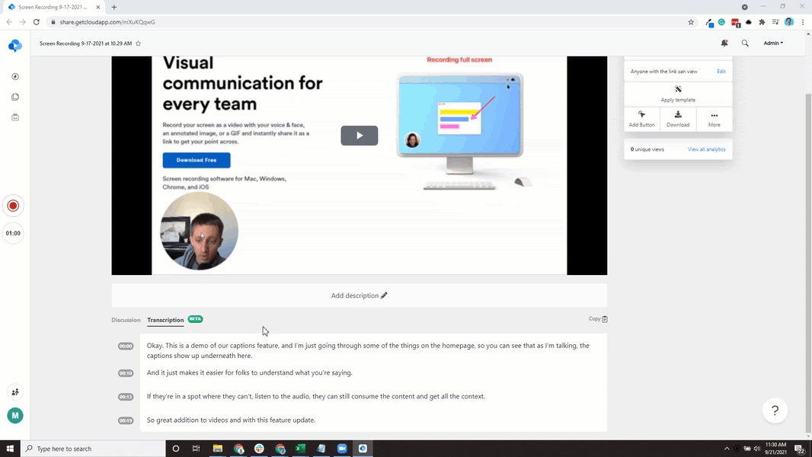812x457 pixels.
Task: Click the Add description field
Action: [359, 296]
